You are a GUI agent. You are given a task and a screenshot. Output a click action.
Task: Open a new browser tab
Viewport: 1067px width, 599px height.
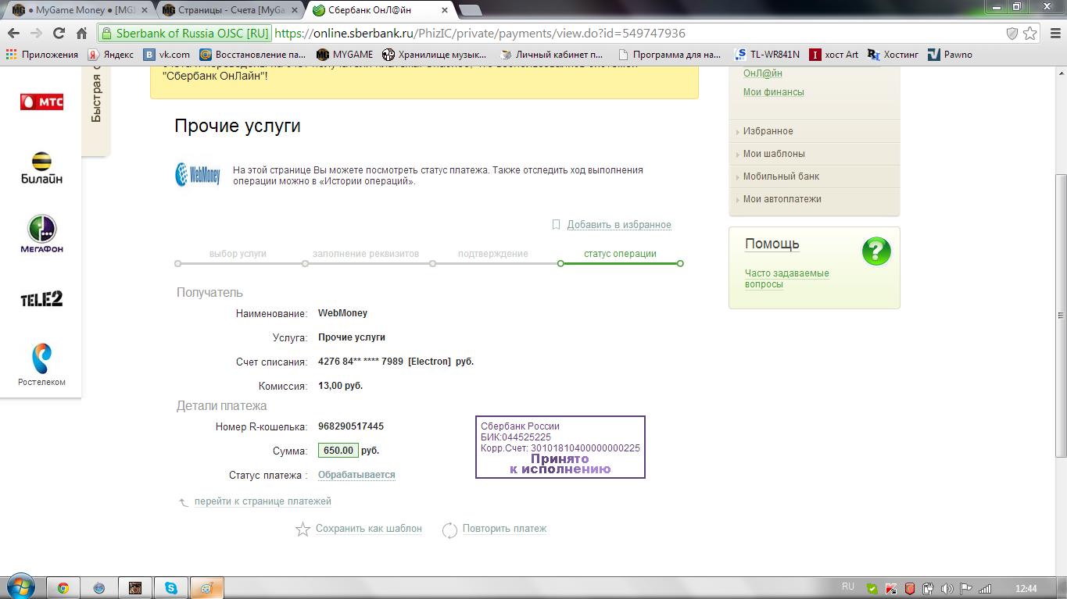[470, 10]
